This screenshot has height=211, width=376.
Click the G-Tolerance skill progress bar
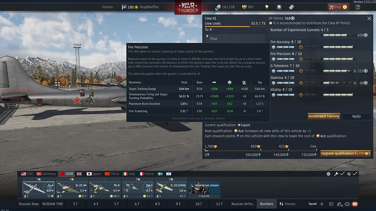point(338,71)
